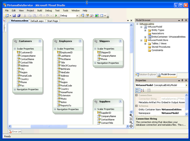The image size is (190, 141).
Task: Click the Save All icon
Action: click(x=19, y=16)
